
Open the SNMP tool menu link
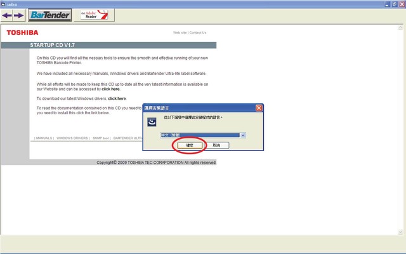(101, 138)
